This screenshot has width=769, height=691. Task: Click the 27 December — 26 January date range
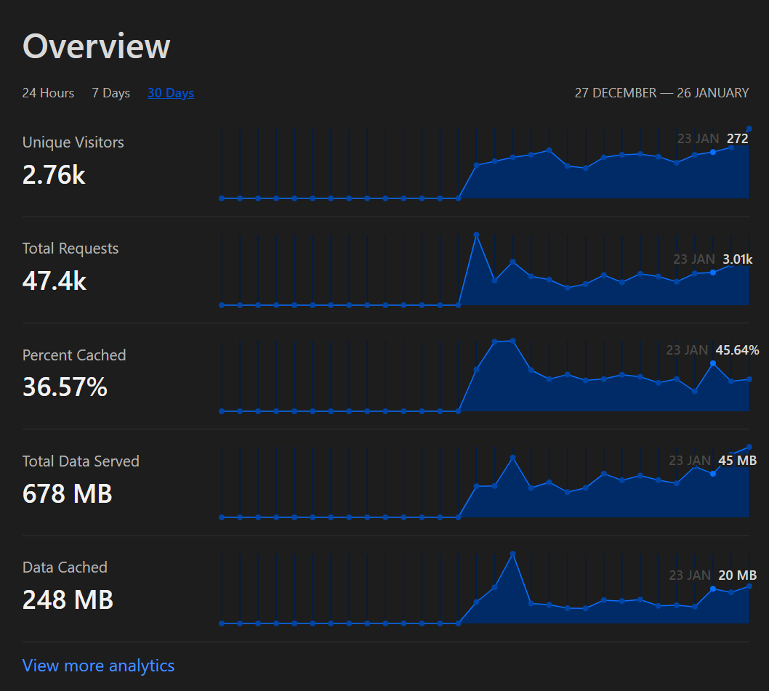[x=661, y=92]
